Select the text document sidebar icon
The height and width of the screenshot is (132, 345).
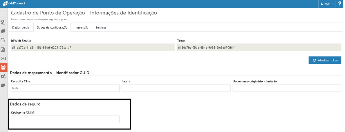(x=3, y=49)
